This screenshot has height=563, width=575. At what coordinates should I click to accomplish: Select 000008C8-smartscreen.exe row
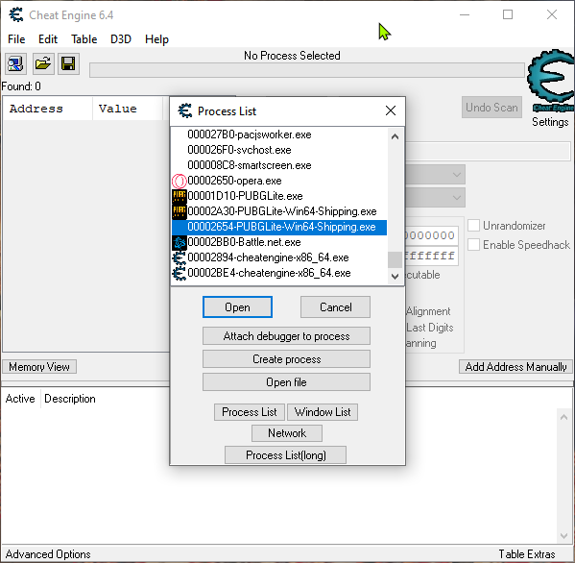coord(279,165)
